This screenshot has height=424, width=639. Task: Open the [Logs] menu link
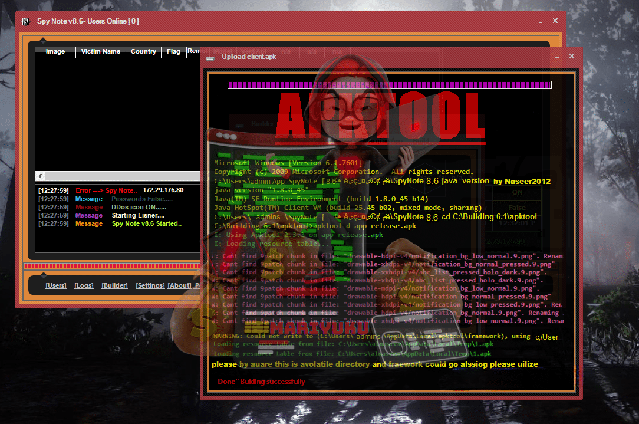(x=84, y=285)
